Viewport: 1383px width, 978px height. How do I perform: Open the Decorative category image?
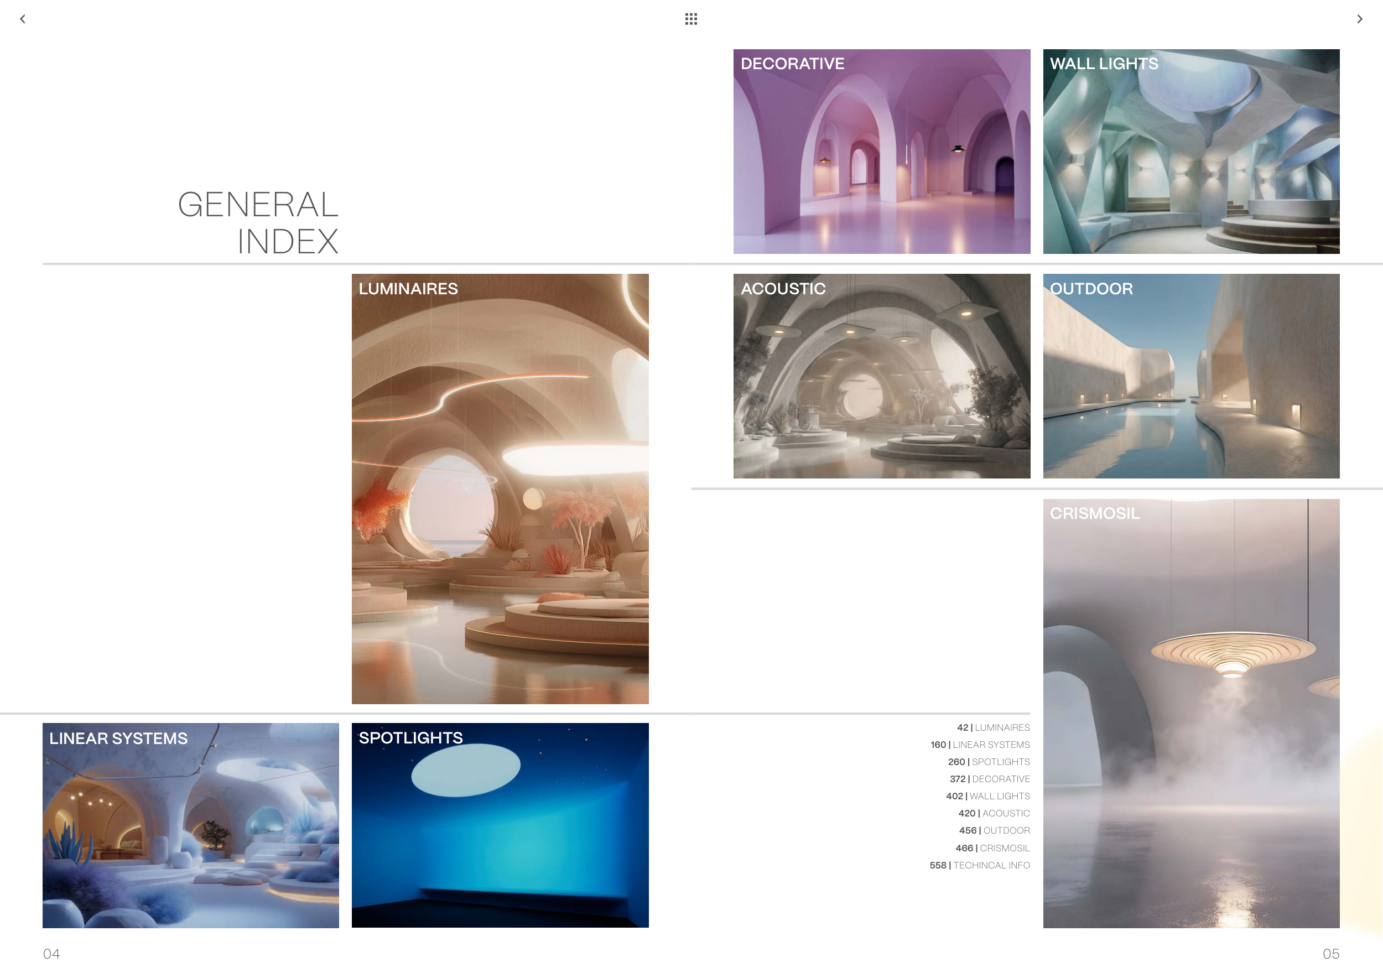pos(881,152)
